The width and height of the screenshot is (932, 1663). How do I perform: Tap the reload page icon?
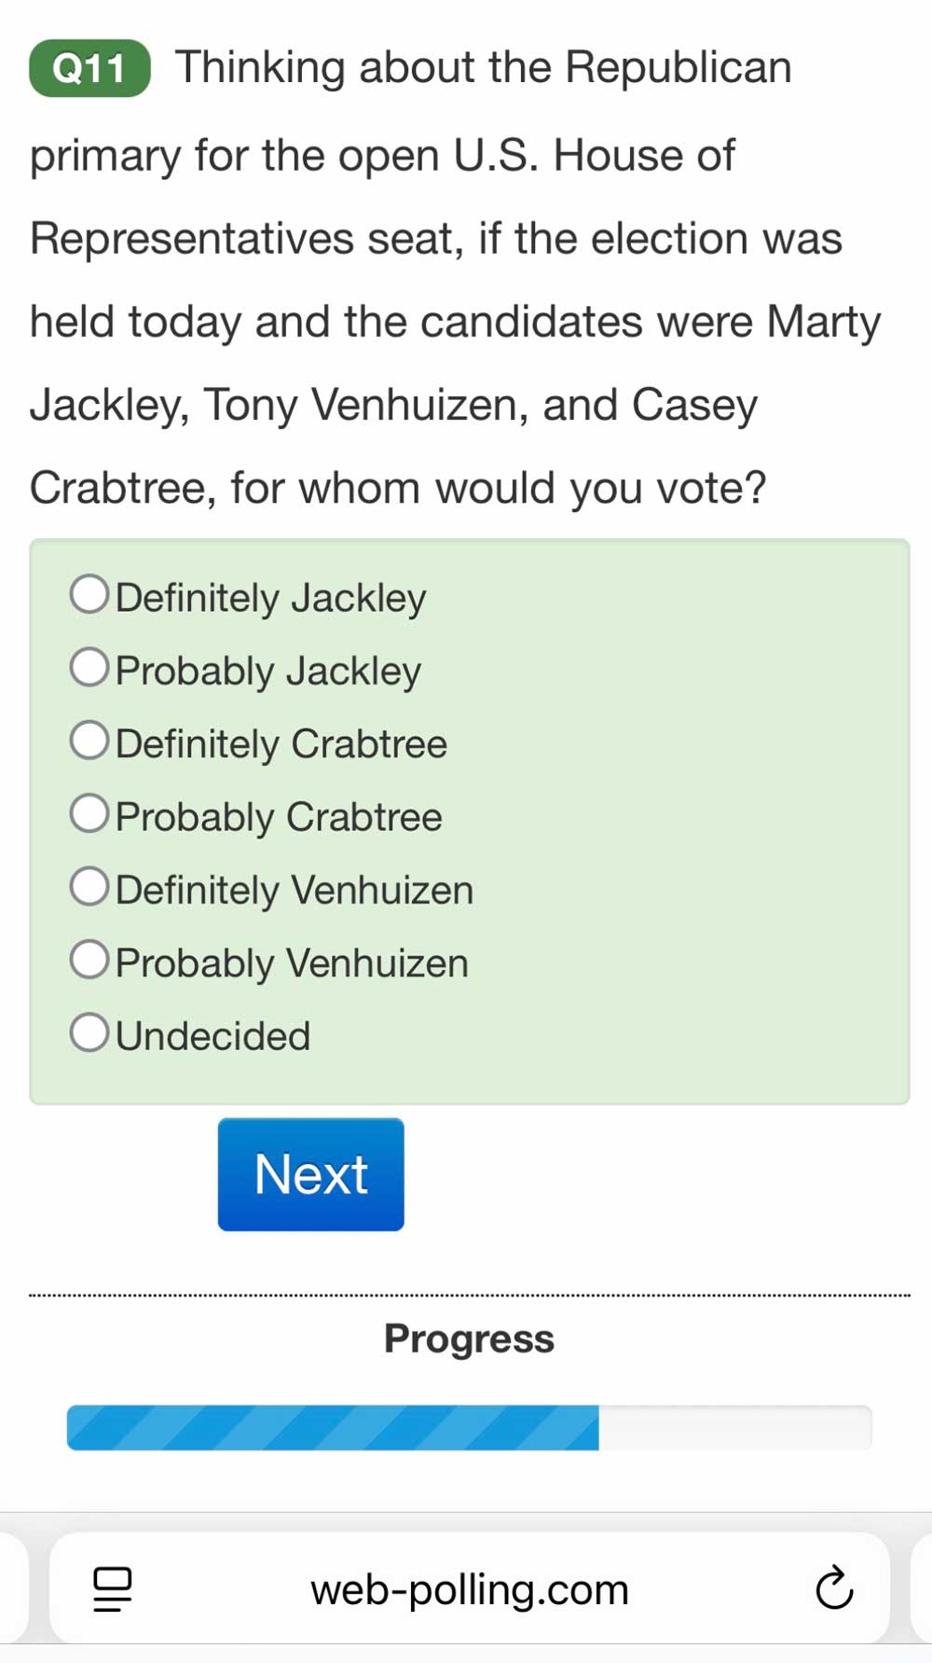click(834, 1588)
